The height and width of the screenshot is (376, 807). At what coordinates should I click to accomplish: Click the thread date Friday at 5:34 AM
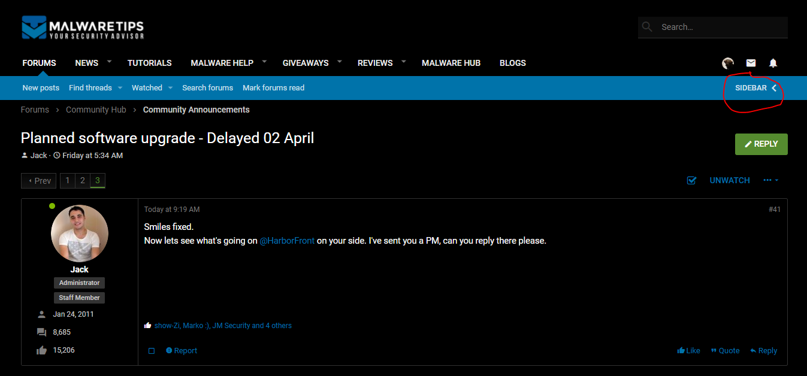click(x=92, y=156)
